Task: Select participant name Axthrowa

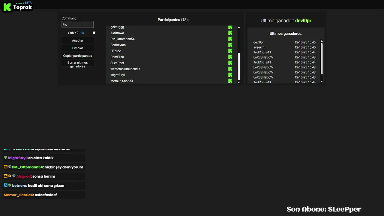Action: click(117, 33)
